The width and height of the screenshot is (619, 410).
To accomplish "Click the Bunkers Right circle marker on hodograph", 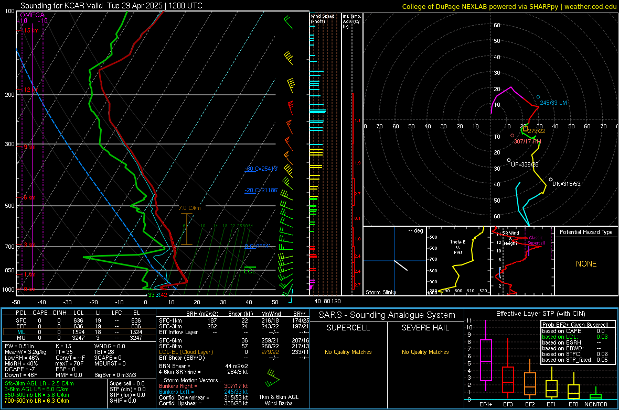I will pyautogui.click(x=513, y=136).
